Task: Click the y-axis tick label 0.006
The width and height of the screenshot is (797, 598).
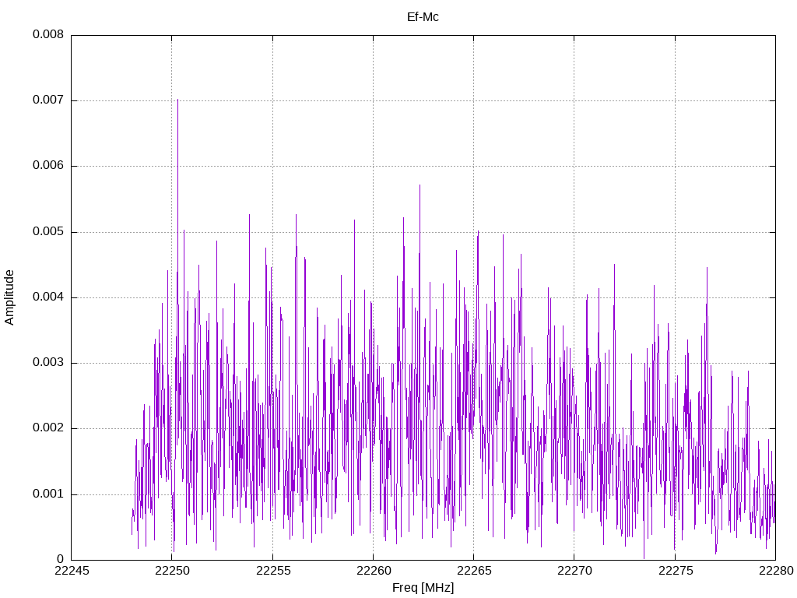Action: (x=48, y=166)
